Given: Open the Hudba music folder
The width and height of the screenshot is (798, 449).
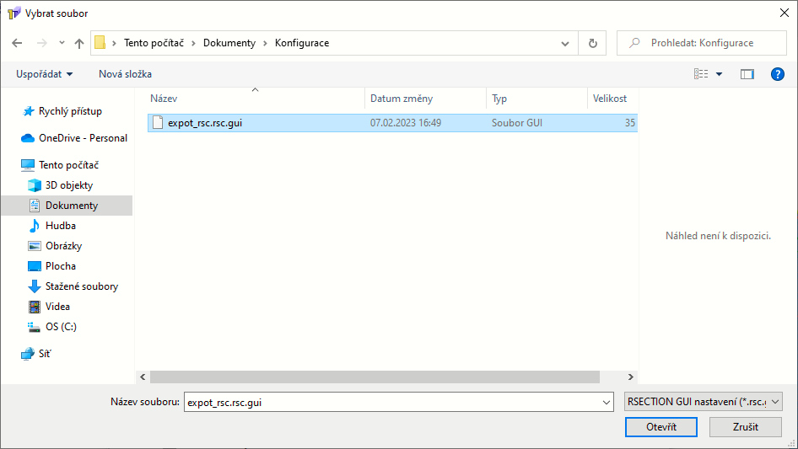Looking at the screenshot, I should coord(60,226).
